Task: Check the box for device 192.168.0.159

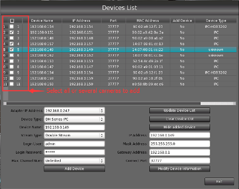Action: 11,78
